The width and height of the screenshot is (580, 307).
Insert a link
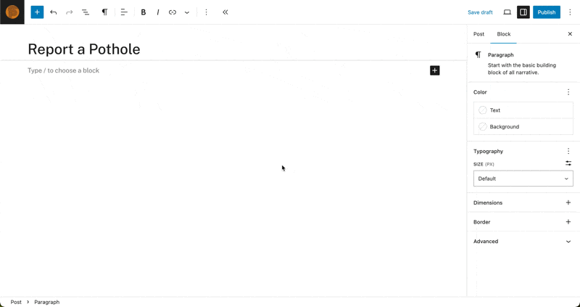pos(173,12)
